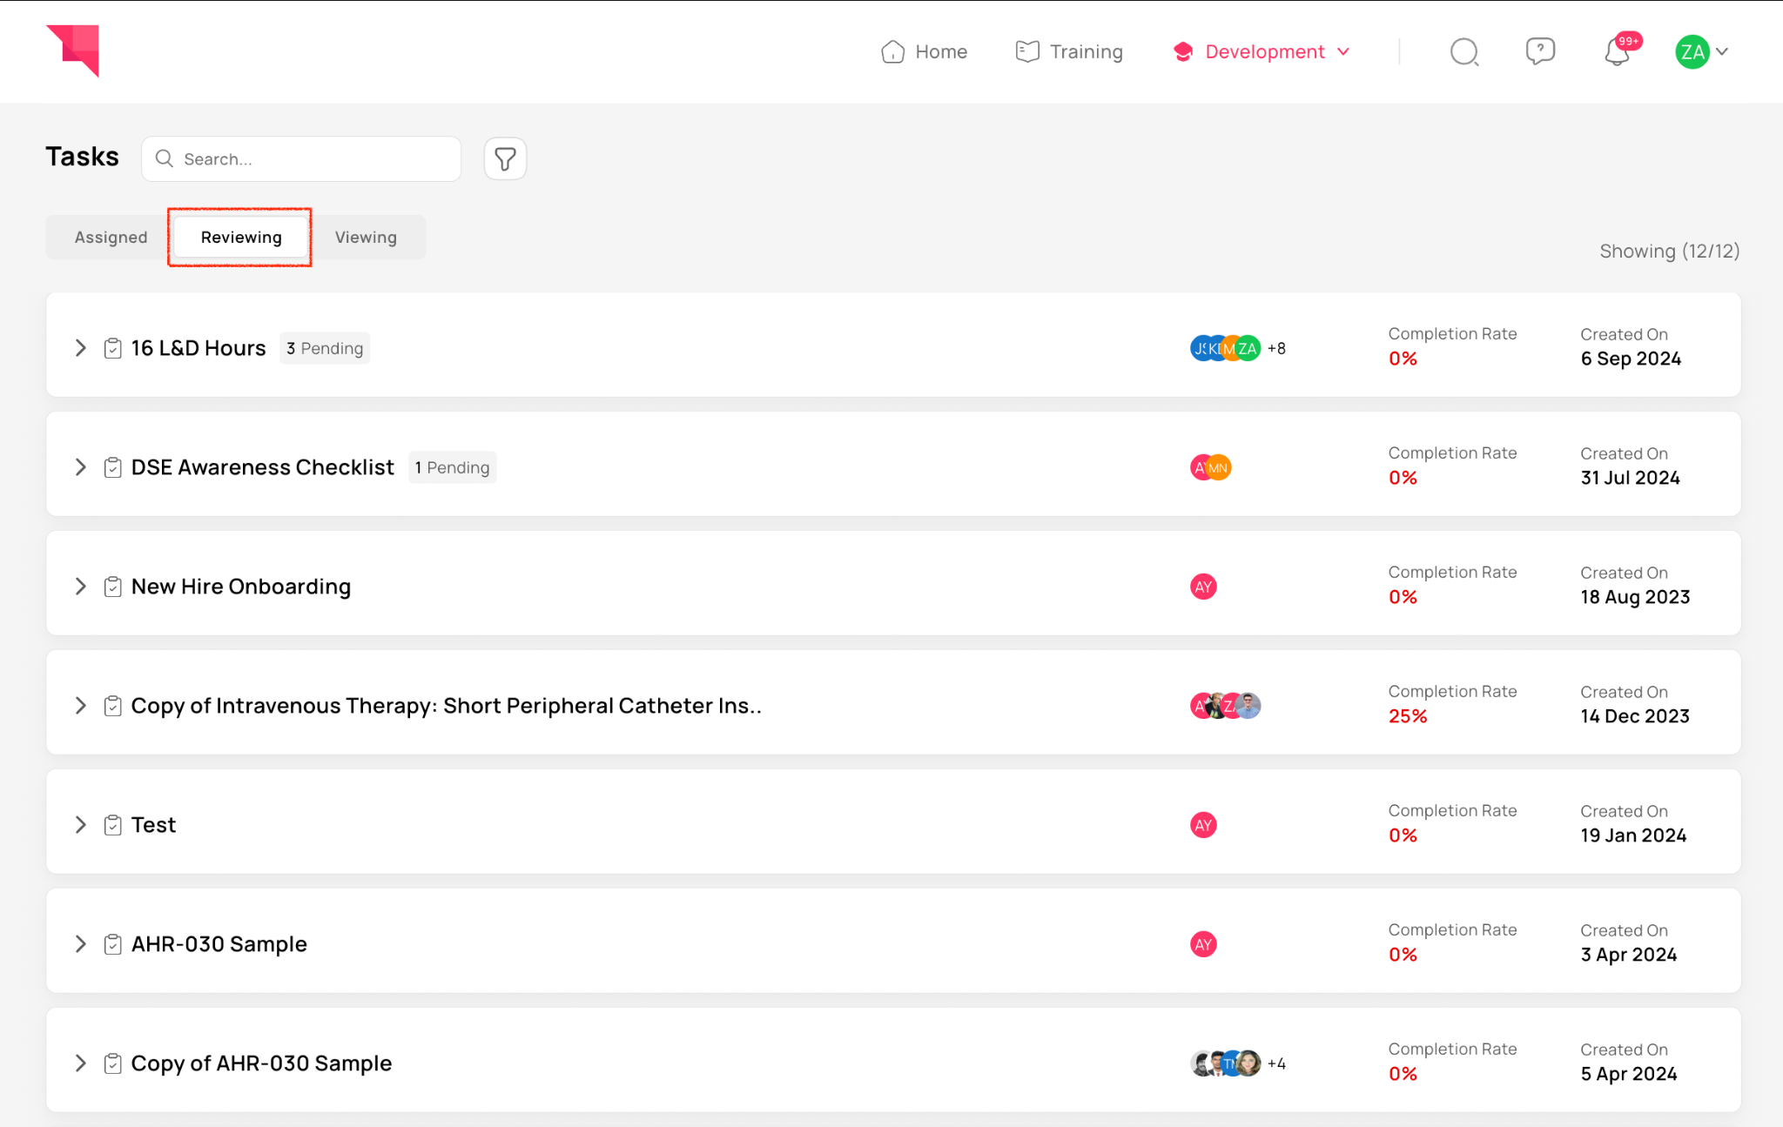Click the clipboard icon beside Test
This screenshot has width=1783, height=1127.
(x=112, y=825)
